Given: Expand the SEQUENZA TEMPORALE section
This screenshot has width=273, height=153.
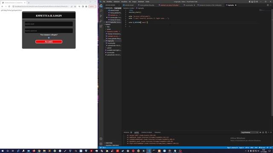Looking at the screenshot, I should [x=112, y=145].
